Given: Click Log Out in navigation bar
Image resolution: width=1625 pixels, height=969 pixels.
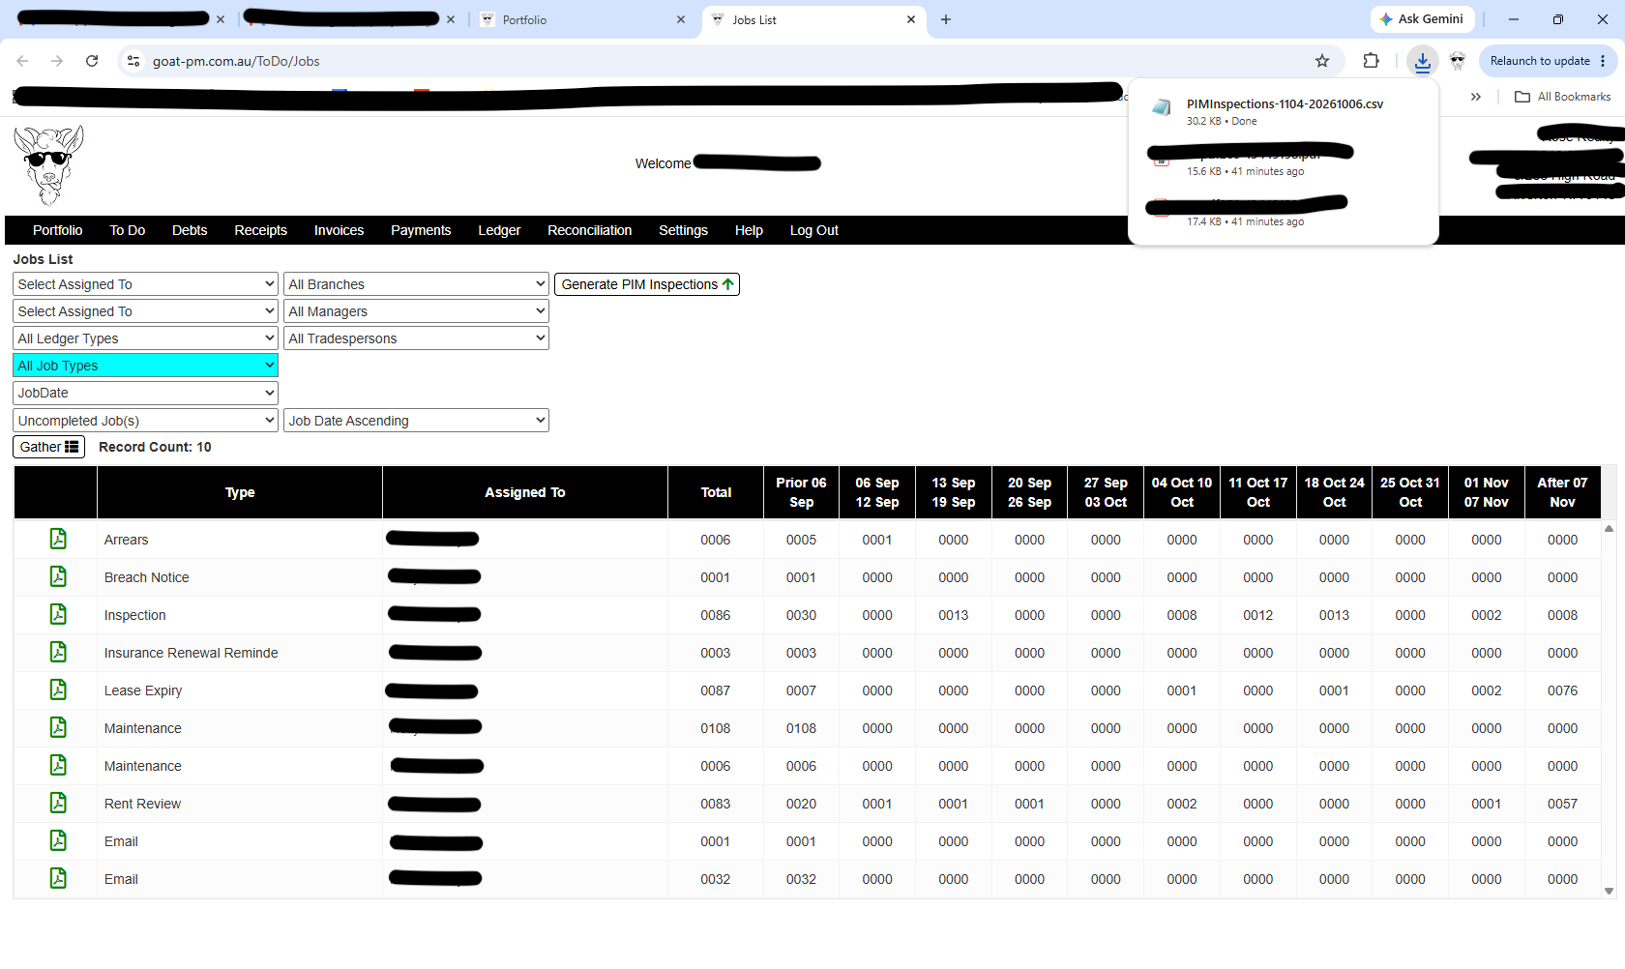Looking at the screenshot, I should (813, 230).
